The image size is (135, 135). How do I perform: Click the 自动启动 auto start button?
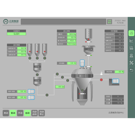tap(34, 113)
